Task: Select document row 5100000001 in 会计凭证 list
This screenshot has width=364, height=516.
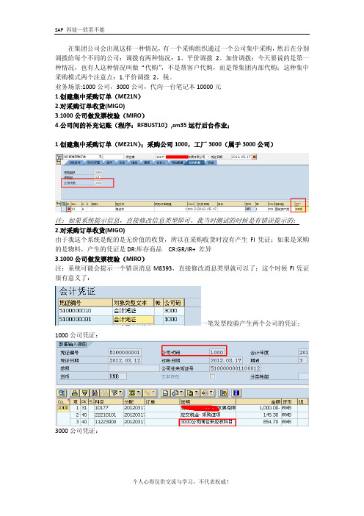Action: coord(121,319)
